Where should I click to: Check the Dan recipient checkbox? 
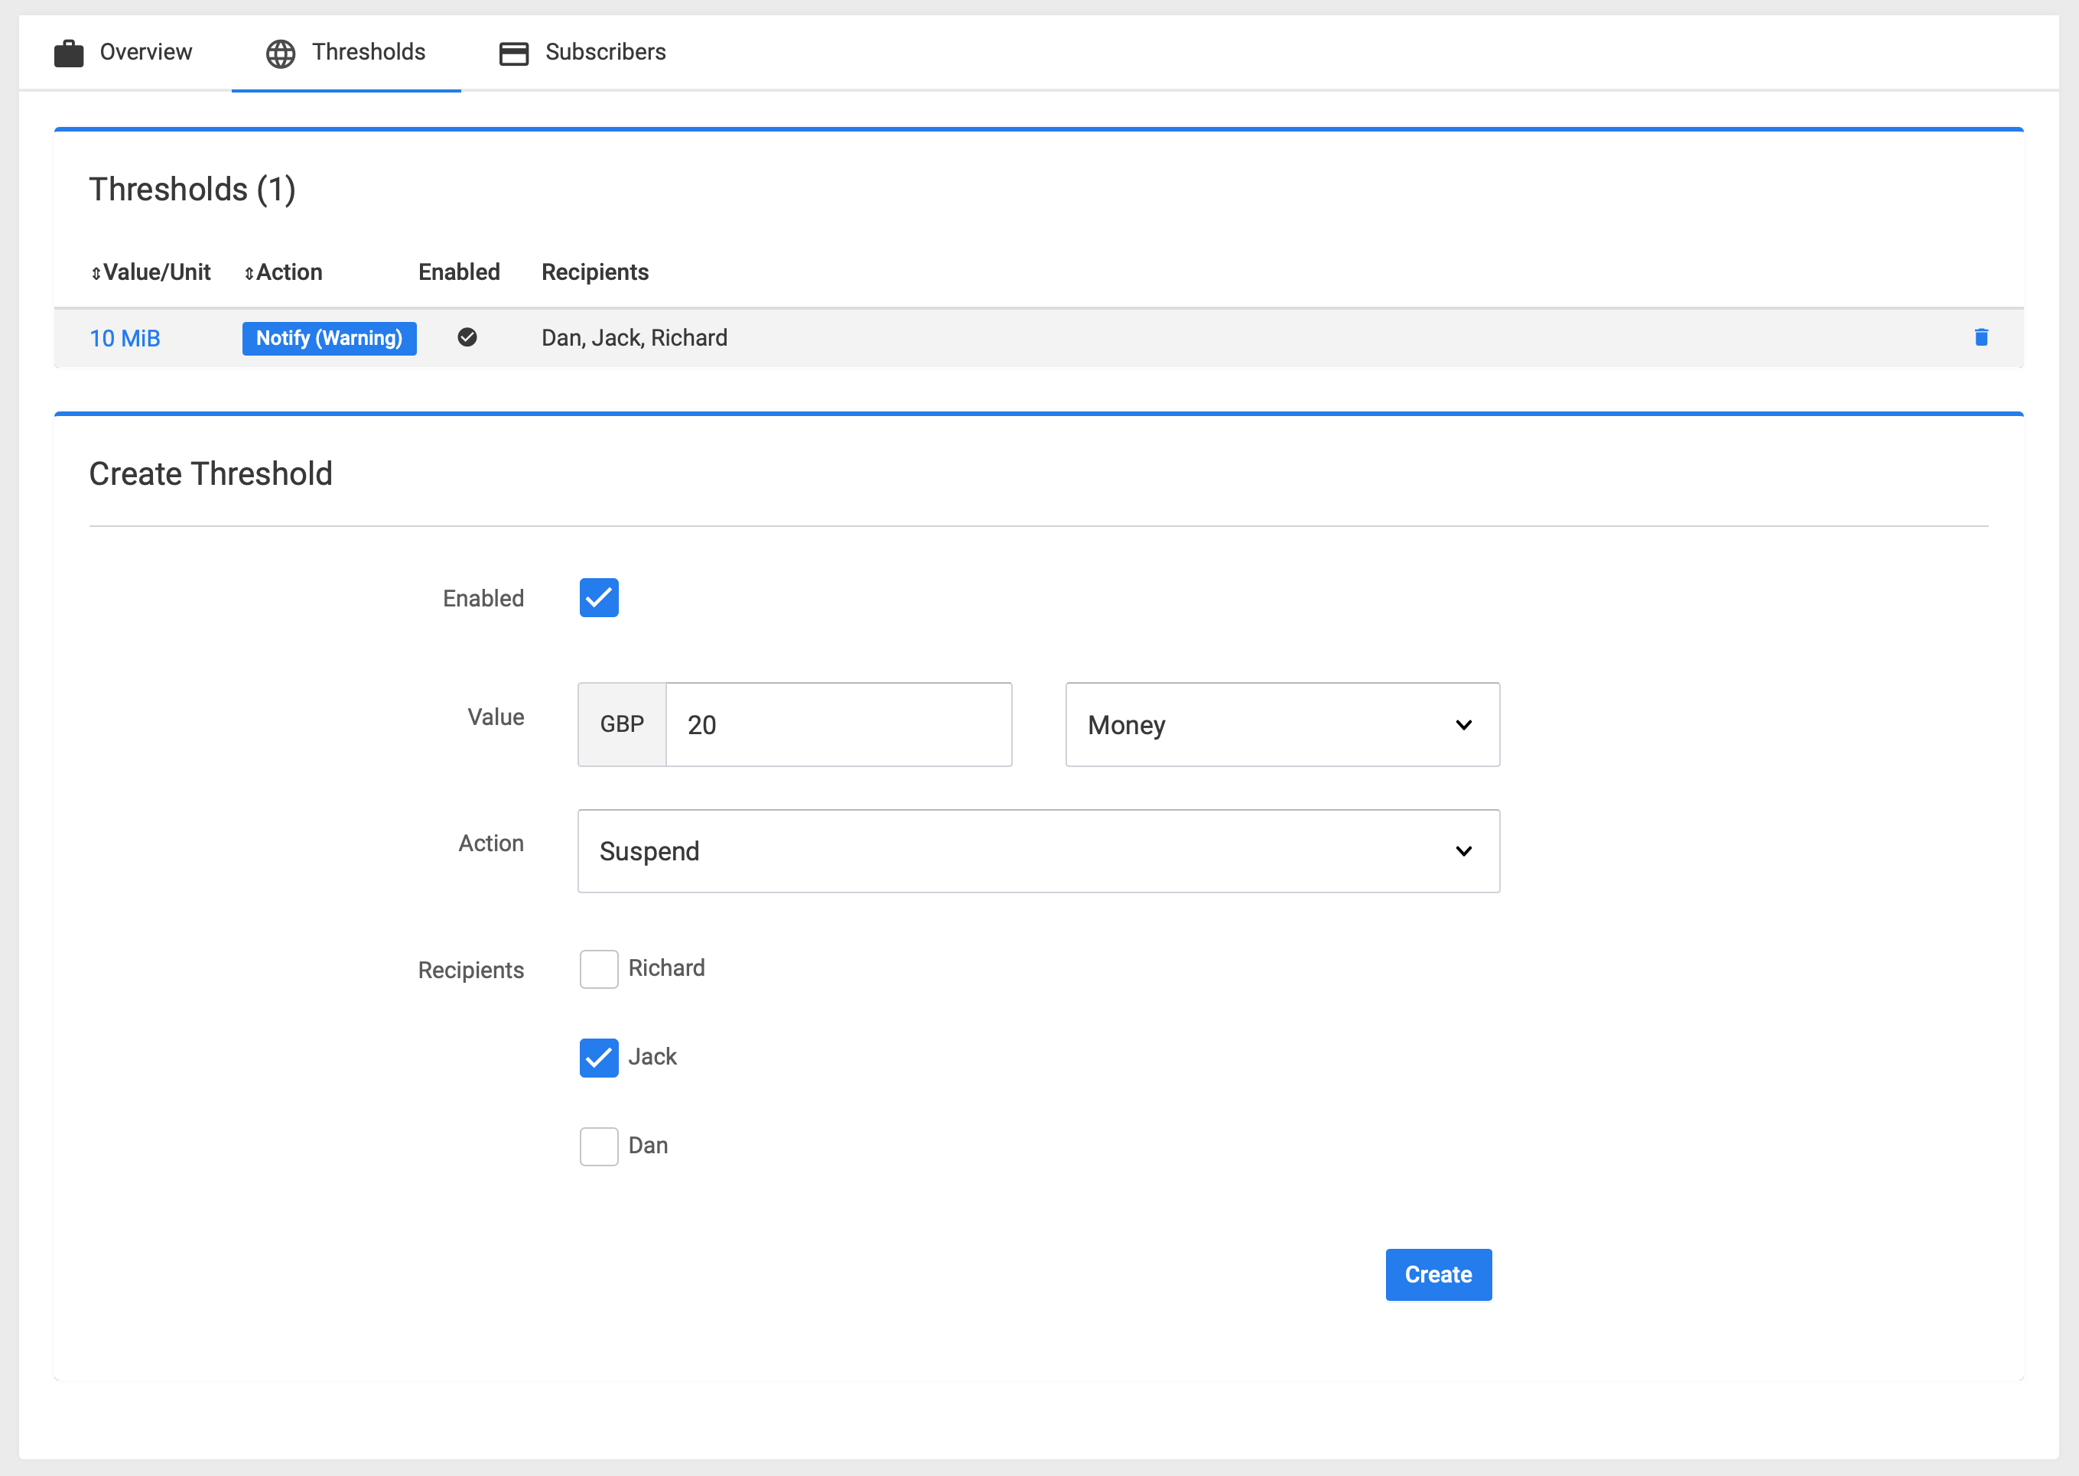pos(599,1146)
